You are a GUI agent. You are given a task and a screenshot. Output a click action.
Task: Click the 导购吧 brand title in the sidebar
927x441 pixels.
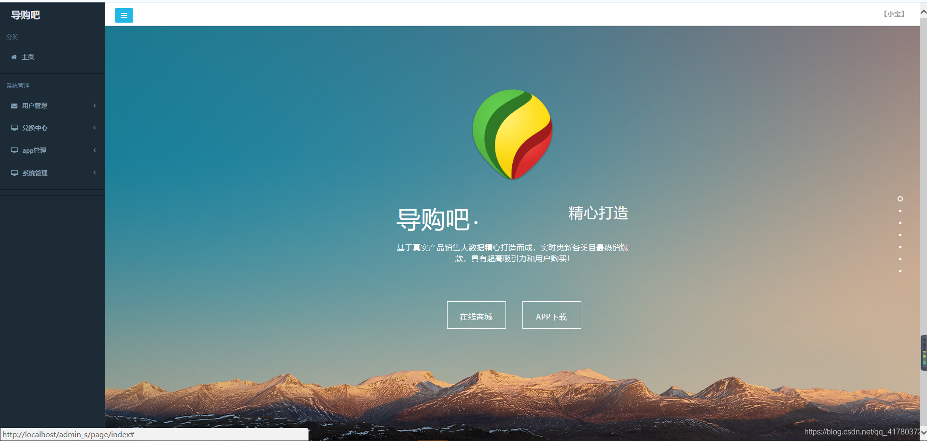(26, 15)
